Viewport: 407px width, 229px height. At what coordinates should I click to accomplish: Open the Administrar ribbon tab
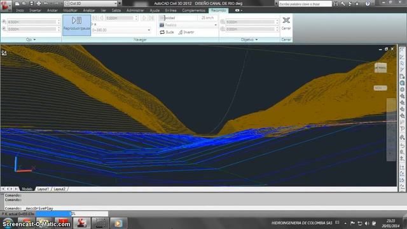click(x=135, y=10)
